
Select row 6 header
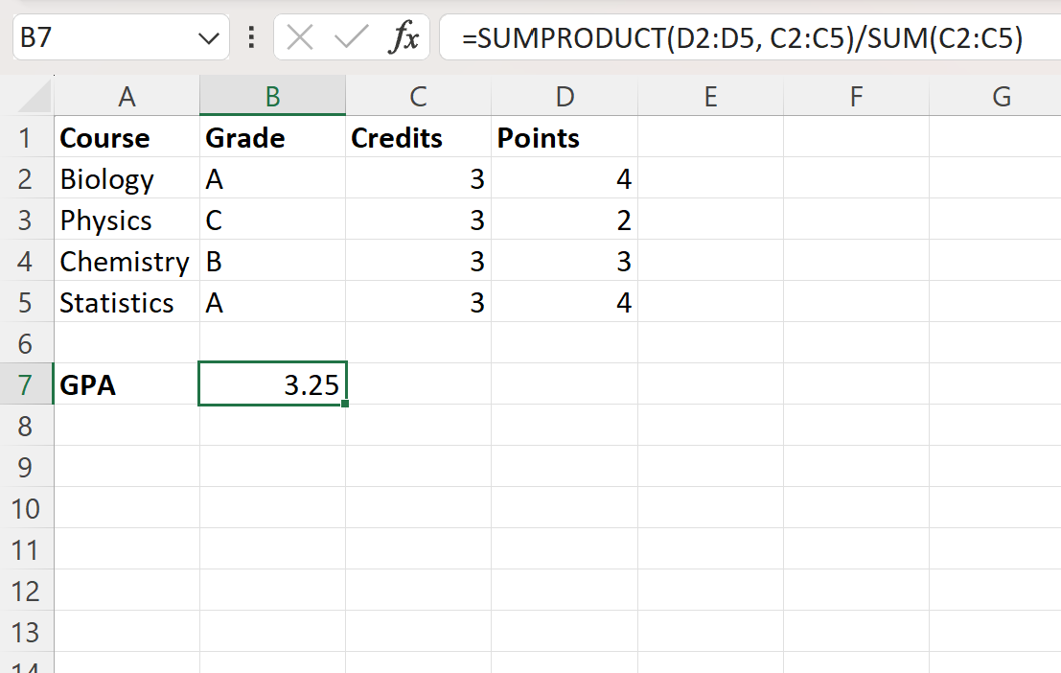(26, 344)
